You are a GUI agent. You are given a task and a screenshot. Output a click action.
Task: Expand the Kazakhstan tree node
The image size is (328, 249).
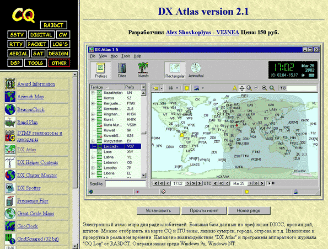coord(93,93)
